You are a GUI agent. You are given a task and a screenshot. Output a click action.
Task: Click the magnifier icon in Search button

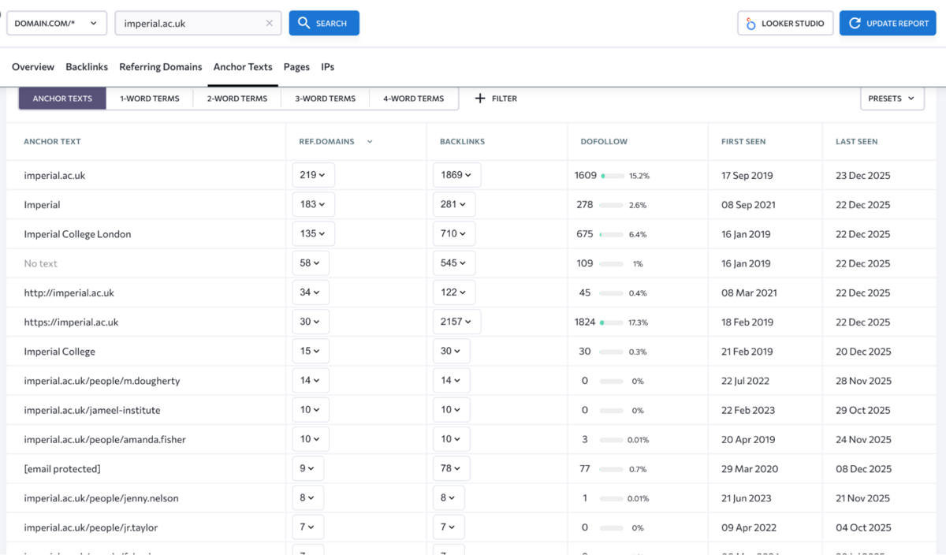coord(304,24)
